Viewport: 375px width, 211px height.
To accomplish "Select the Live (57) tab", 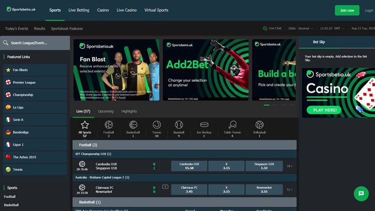I will tap(83, 111).
